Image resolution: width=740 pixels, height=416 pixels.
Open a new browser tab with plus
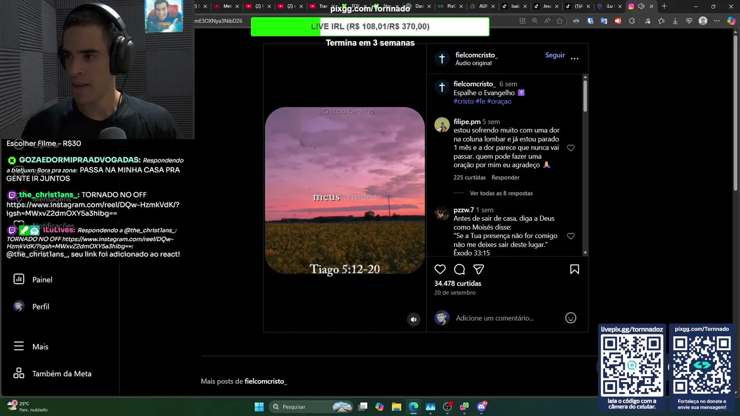click(664, 6)
